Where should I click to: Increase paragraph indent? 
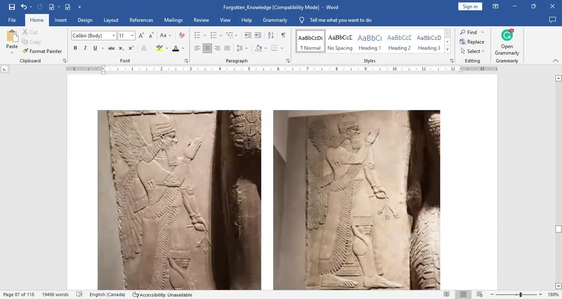tap(258, 36)
